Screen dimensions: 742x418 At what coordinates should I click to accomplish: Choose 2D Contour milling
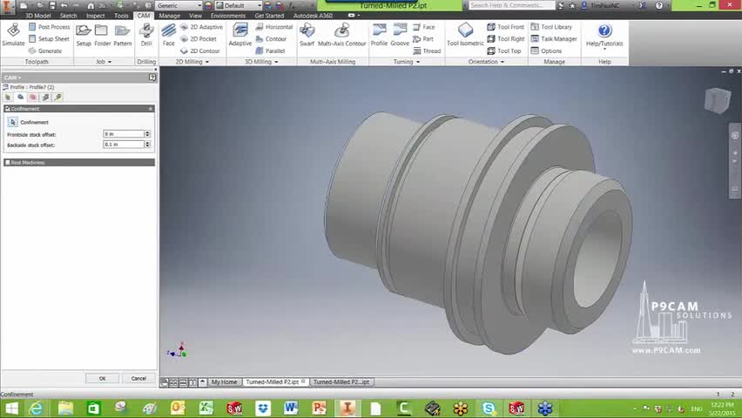point(199,51)
